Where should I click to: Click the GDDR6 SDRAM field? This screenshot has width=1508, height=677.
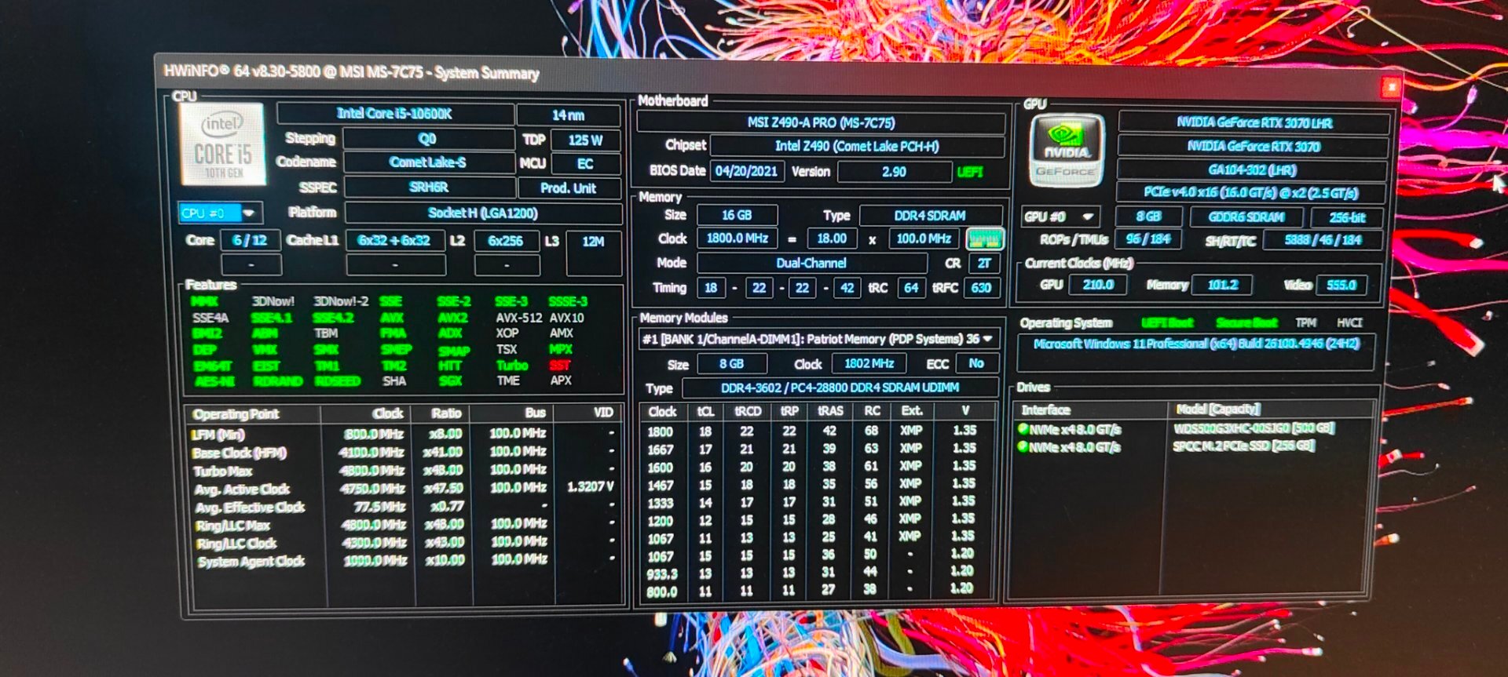point(1246,217)
